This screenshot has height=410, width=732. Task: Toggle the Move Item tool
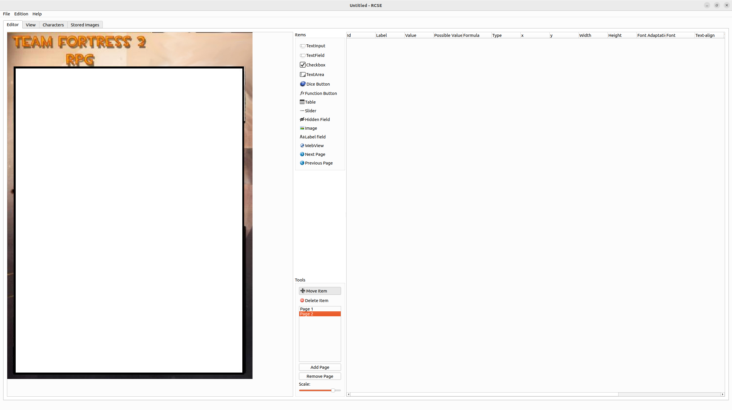[320, 291]
